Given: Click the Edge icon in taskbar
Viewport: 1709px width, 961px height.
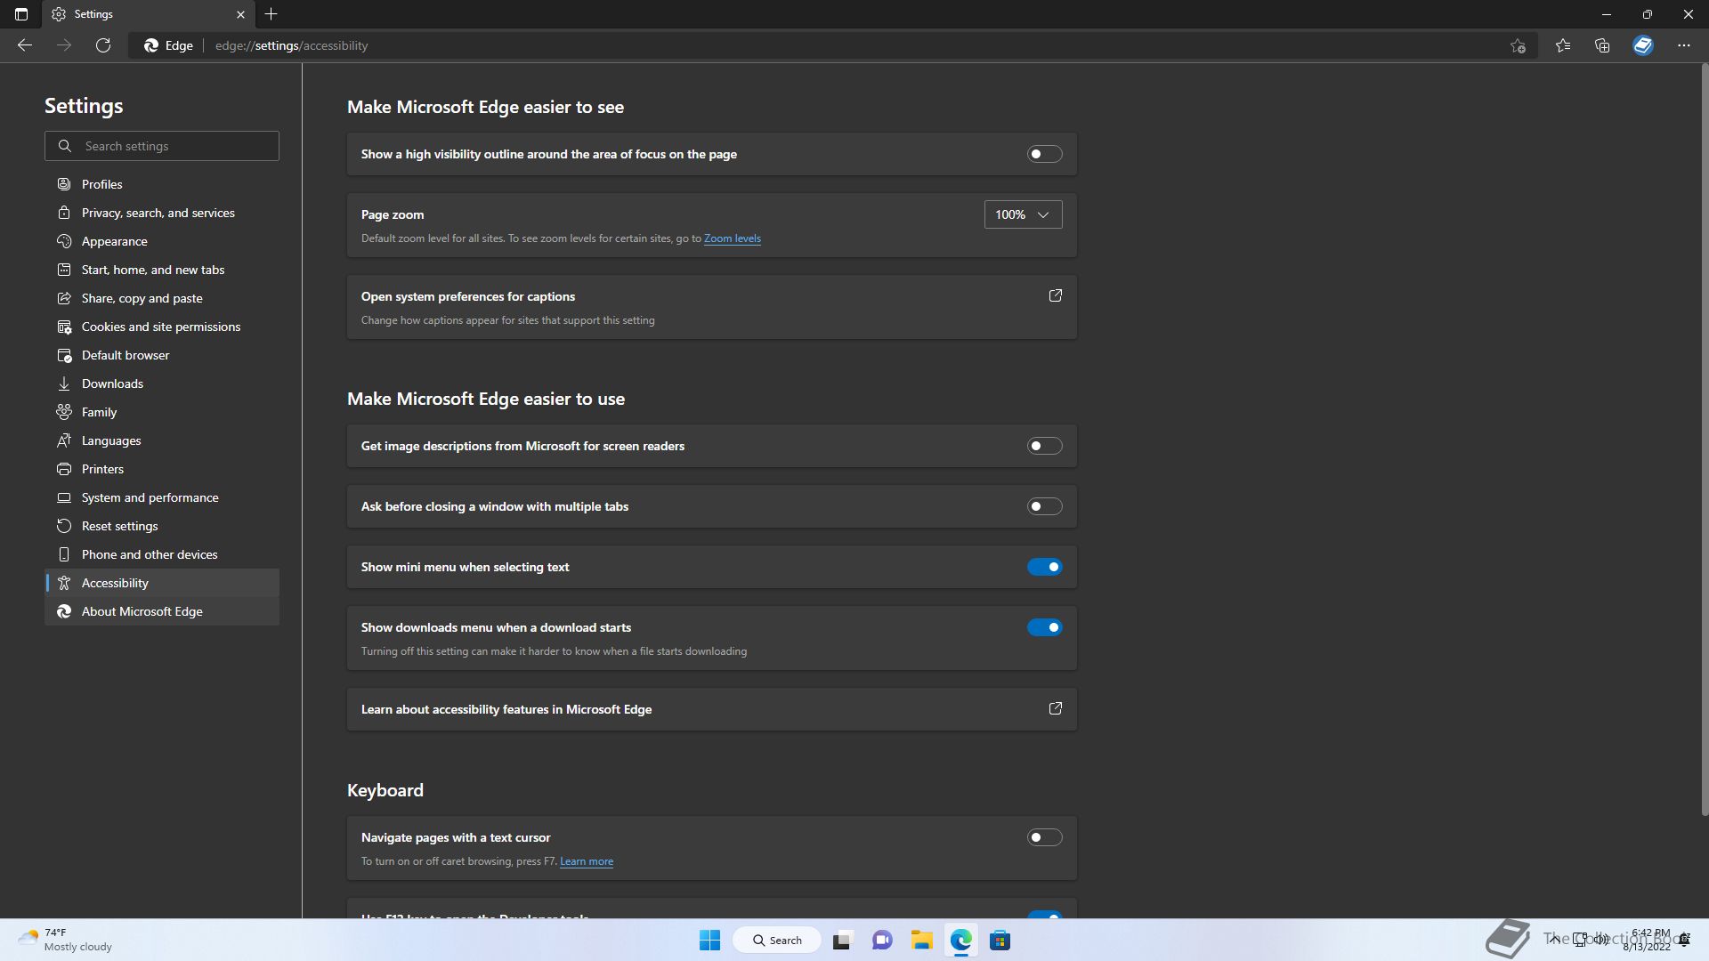Looking at the screenshot, I should tap(960, 941).
